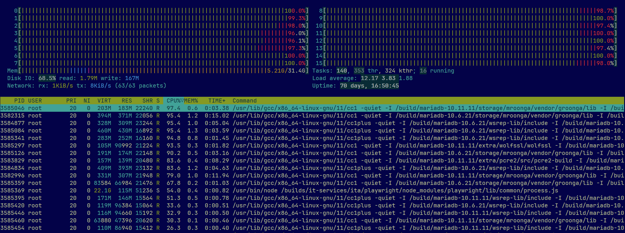The height and width of the screenshot is (233, 625).
Task: Click the disk write 167M value
Action: (132, 78)
